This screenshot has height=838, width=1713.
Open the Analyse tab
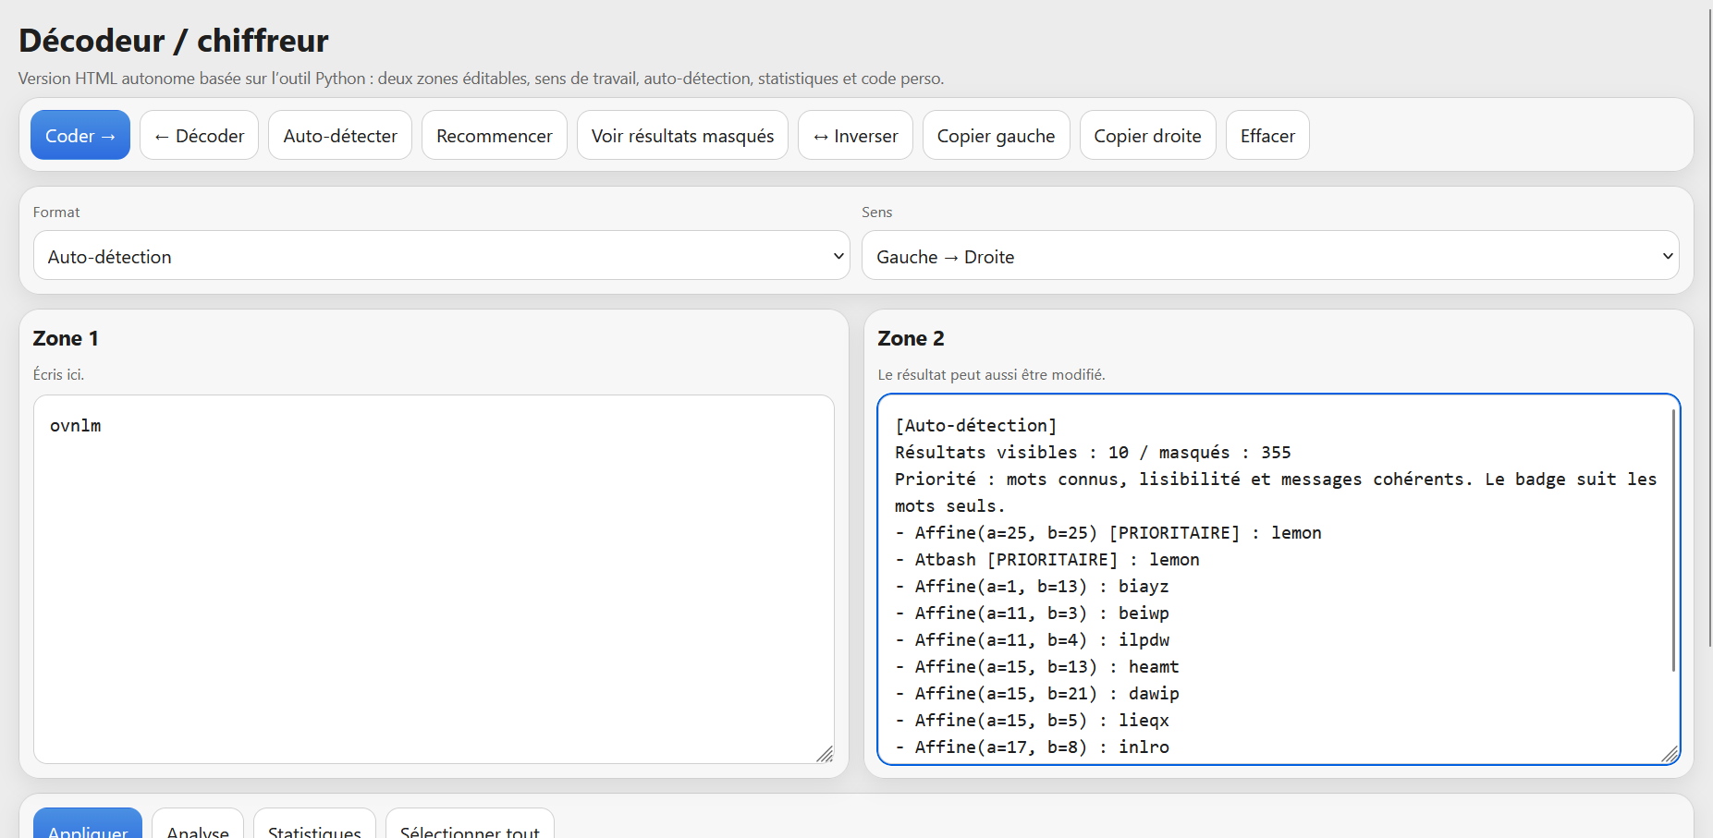click(x=198, y=824)
